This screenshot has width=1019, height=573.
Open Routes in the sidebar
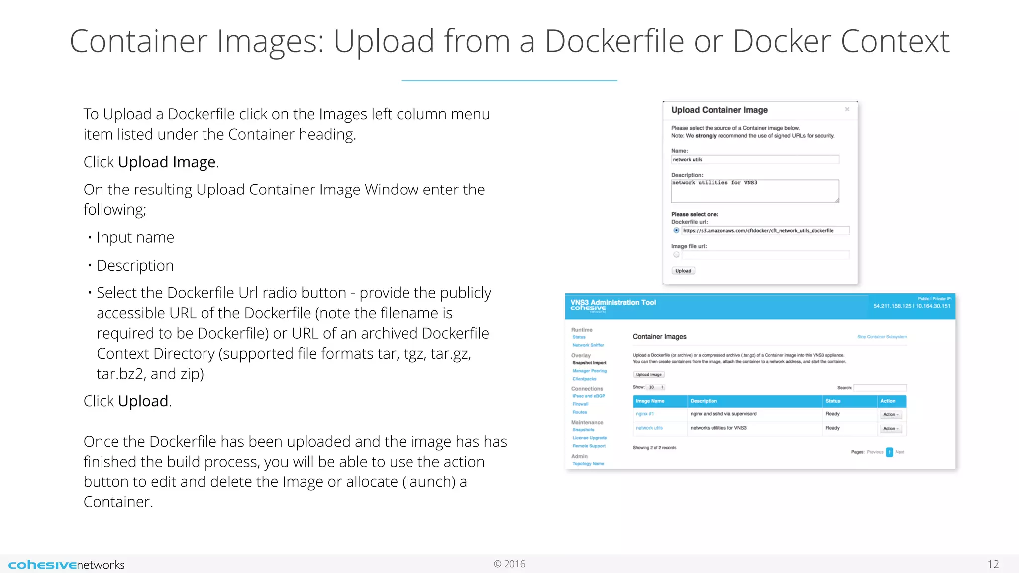click(x=580, y=412)
